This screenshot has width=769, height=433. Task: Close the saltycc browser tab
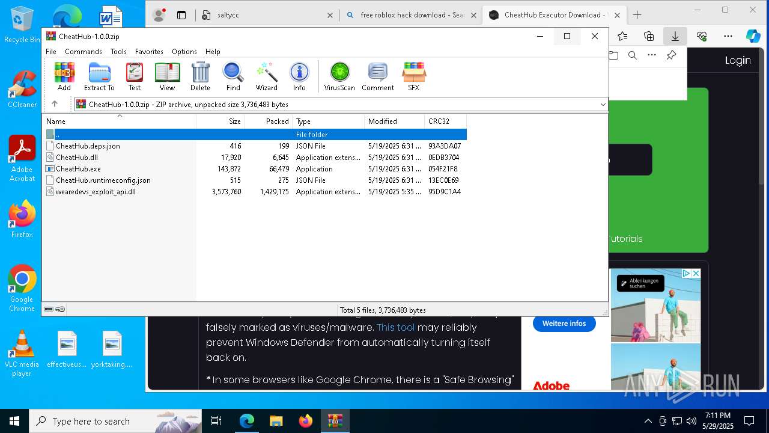[330, 15]
